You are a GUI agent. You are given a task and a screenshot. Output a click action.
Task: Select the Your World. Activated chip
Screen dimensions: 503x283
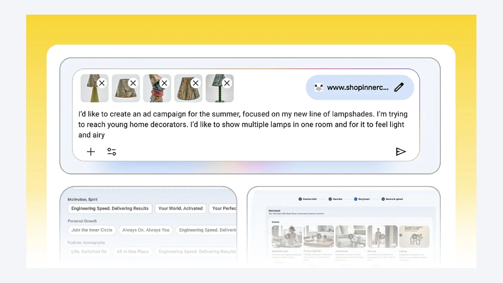pos(181,209)
